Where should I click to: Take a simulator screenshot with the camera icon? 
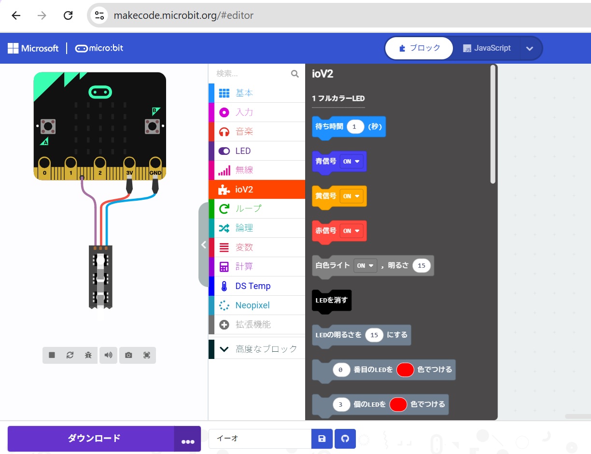[128, 355]
